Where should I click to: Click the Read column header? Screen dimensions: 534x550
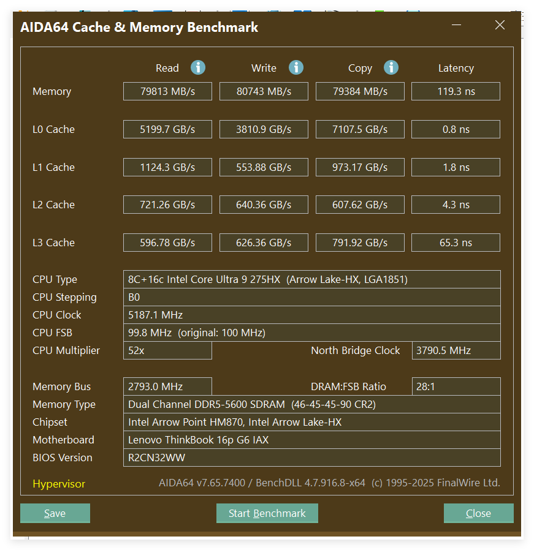point(167,68)
